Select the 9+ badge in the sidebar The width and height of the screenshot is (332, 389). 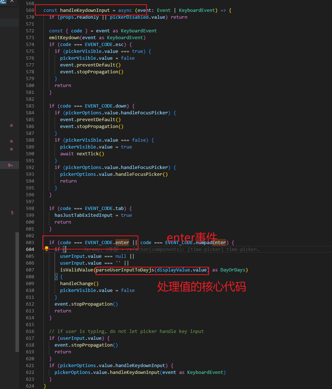(11, 165)
